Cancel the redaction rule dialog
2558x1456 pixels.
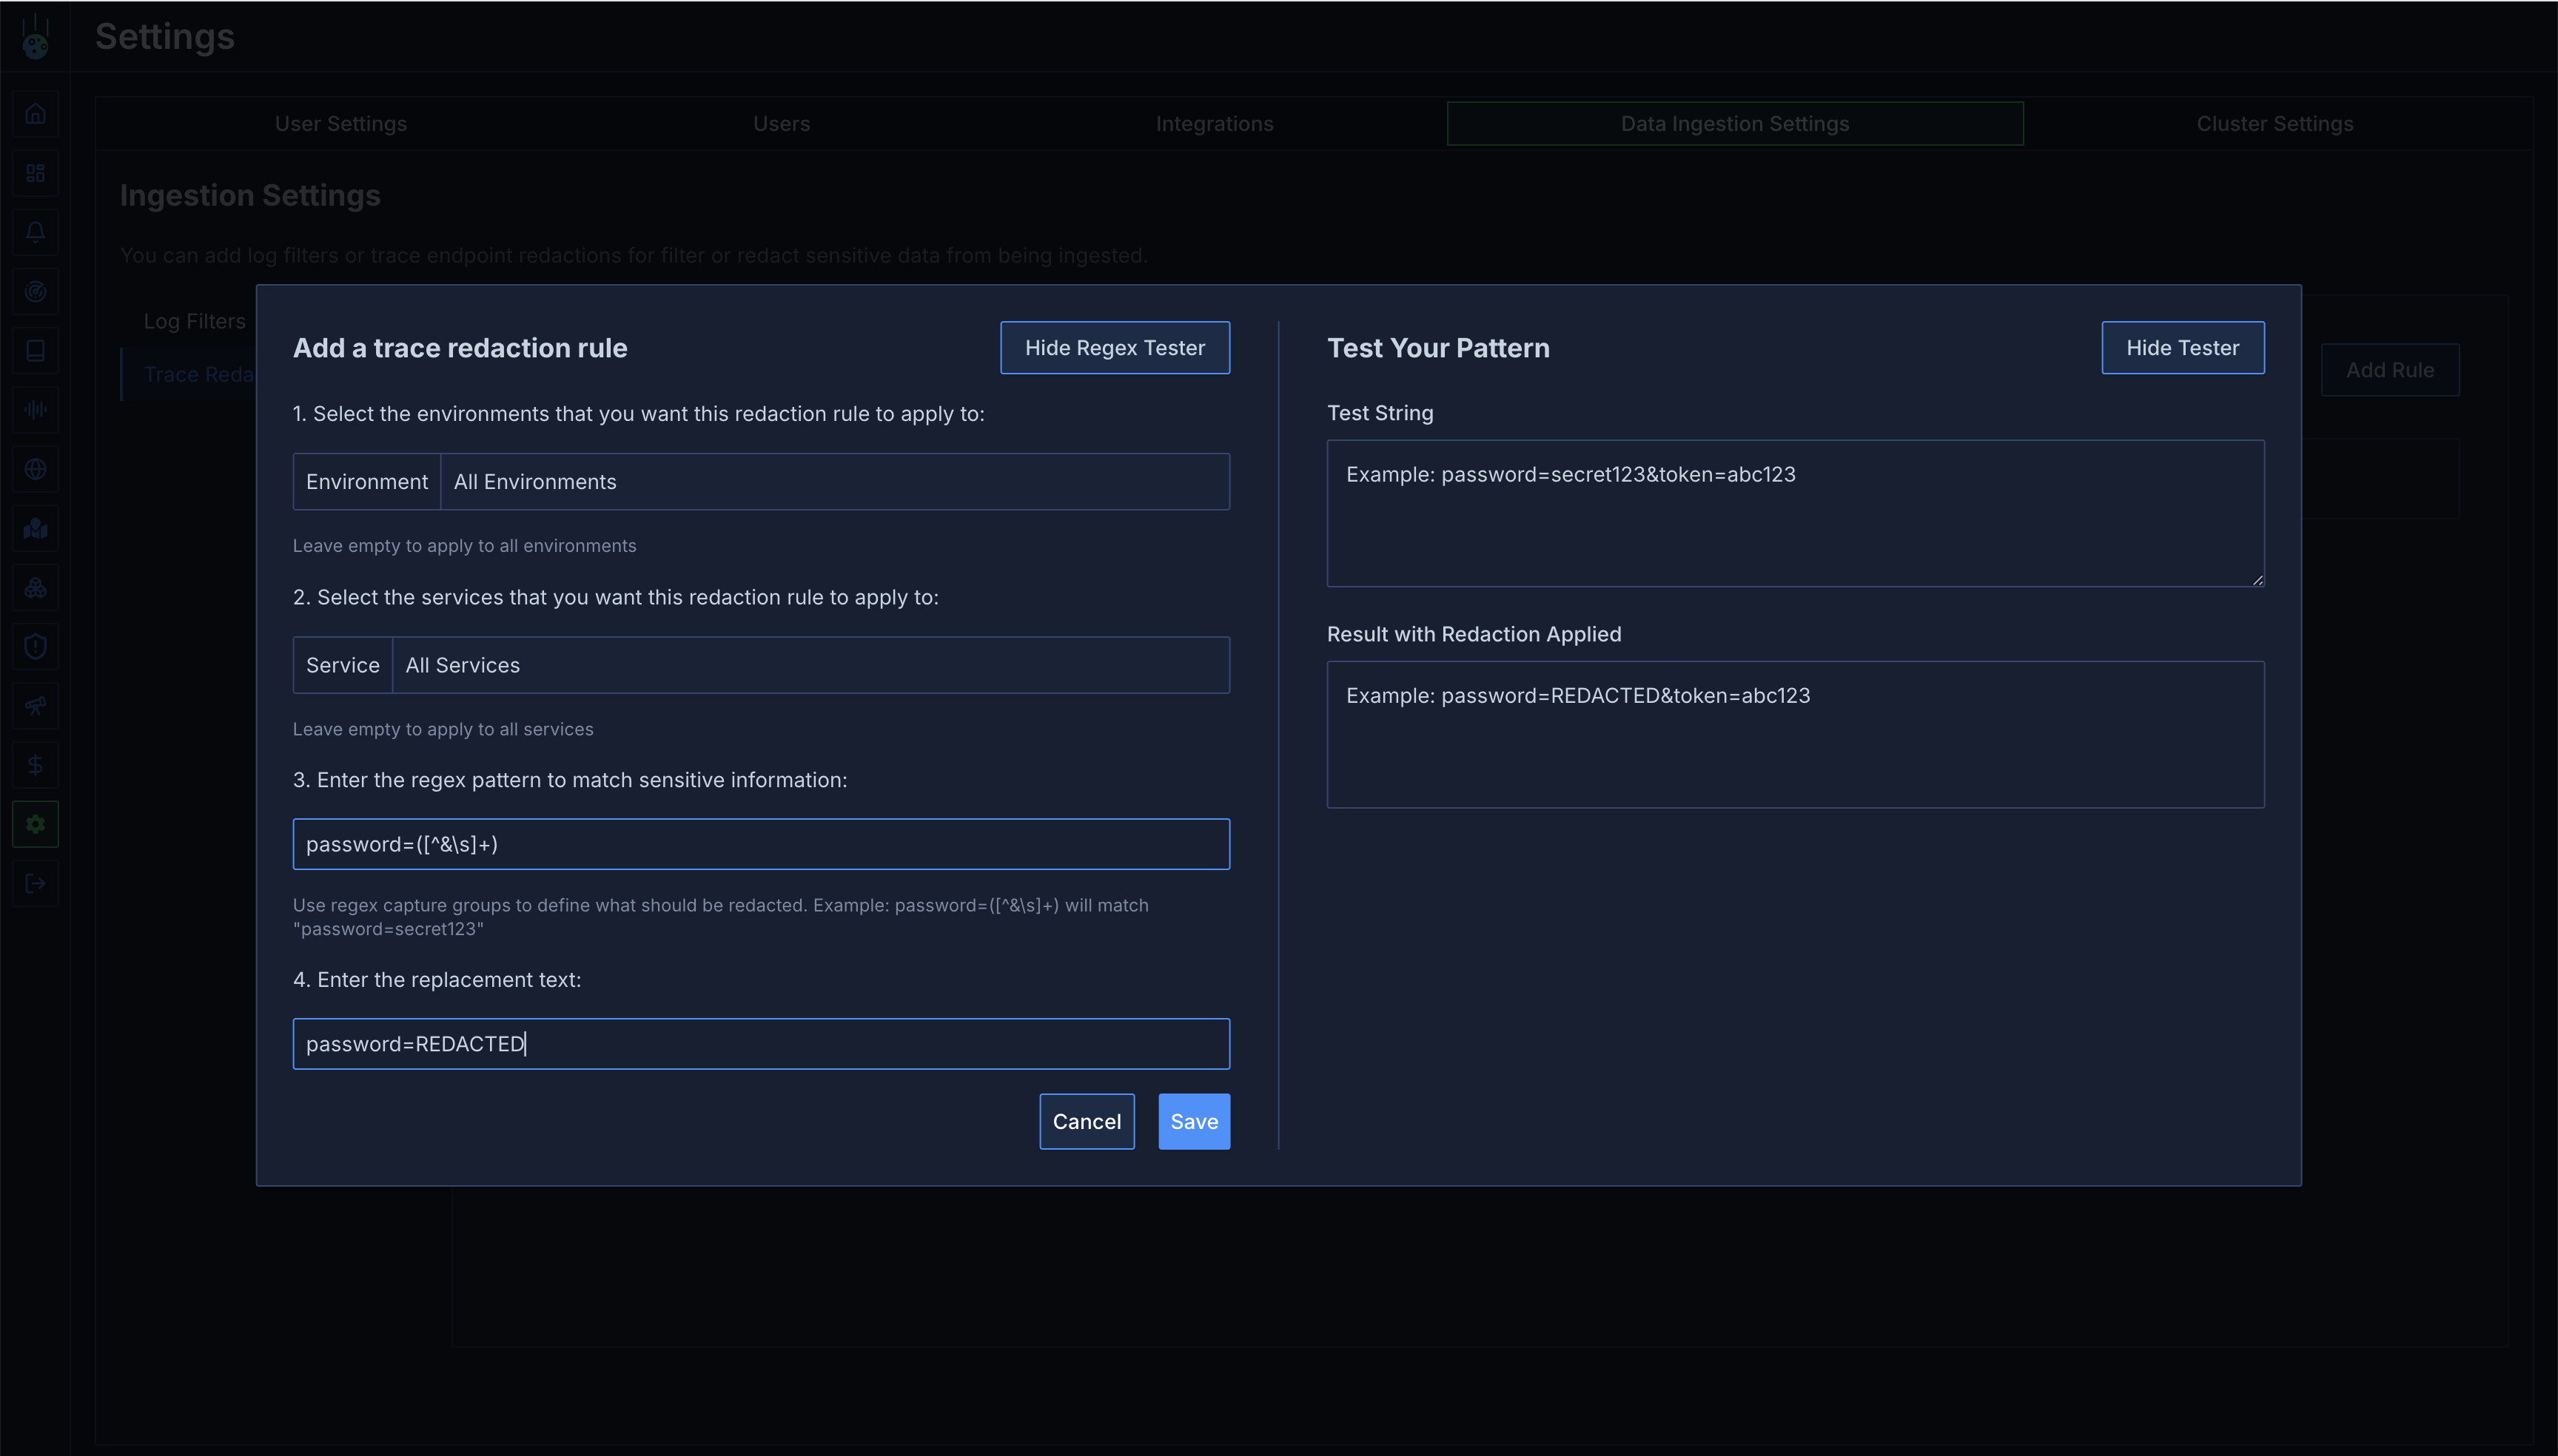pos(1087,1122)
